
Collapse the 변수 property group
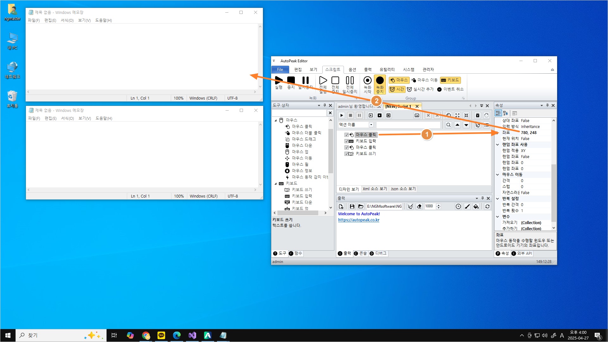(498, 217)
